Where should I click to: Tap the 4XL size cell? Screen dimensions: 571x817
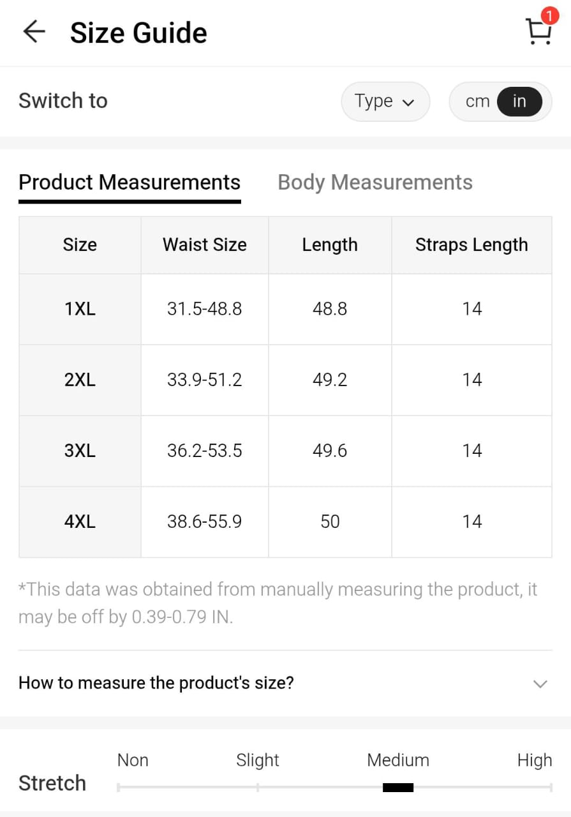80,522
